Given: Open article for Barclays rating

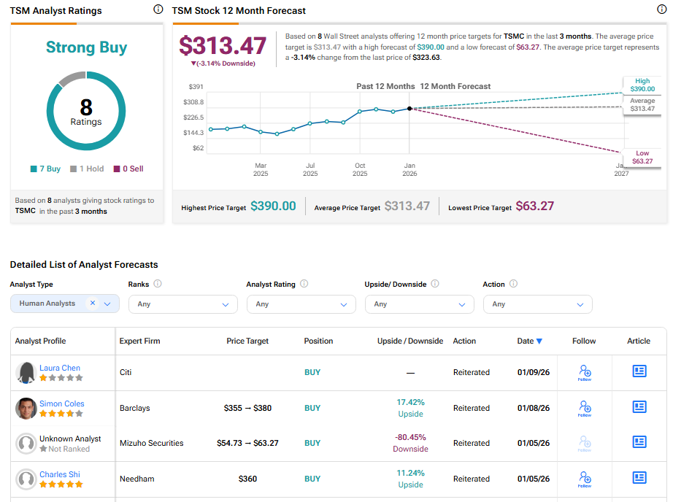Looking at the screenshot, I should point(639,407).
